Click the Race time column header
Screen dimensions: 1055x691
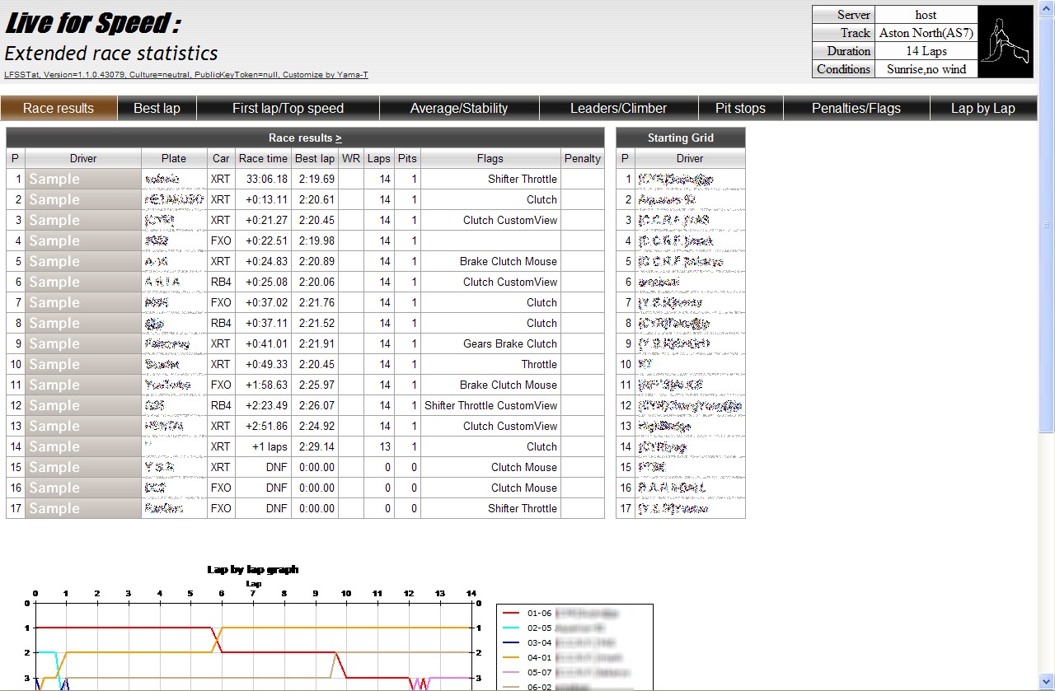coord(264,158)
